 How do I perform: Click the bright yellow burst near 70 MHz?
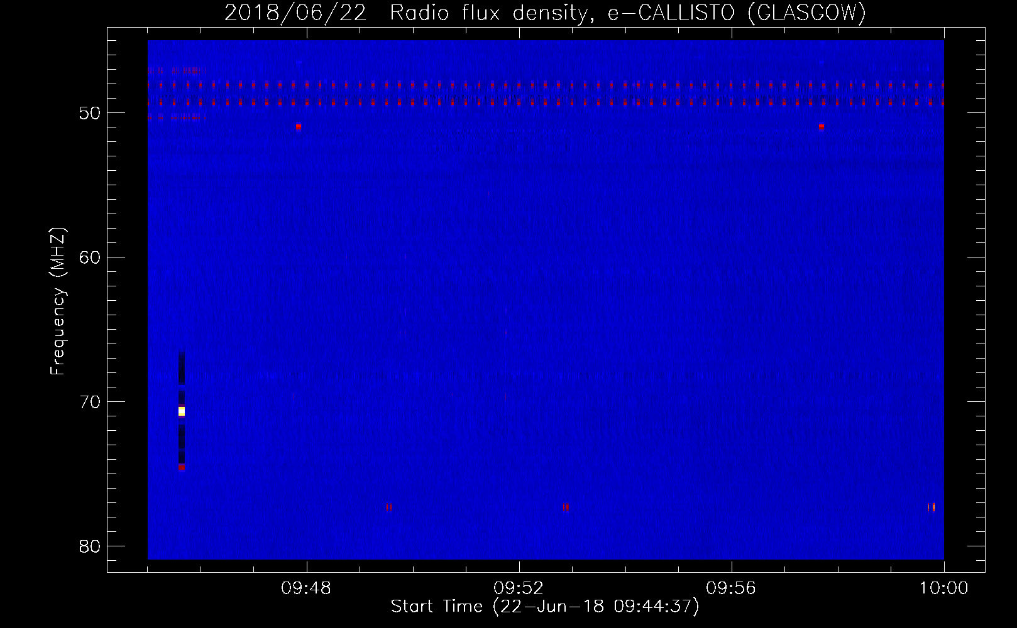coord(182,411)
